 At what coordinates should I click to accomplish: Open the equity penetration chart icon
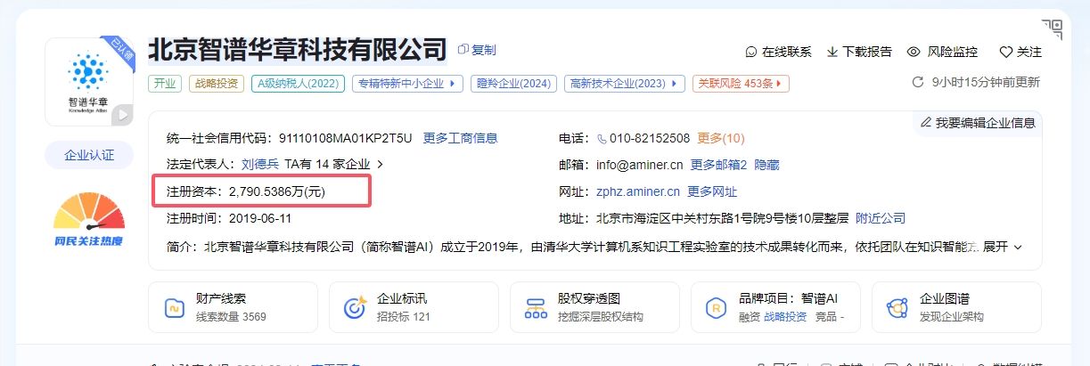[536, 308]
